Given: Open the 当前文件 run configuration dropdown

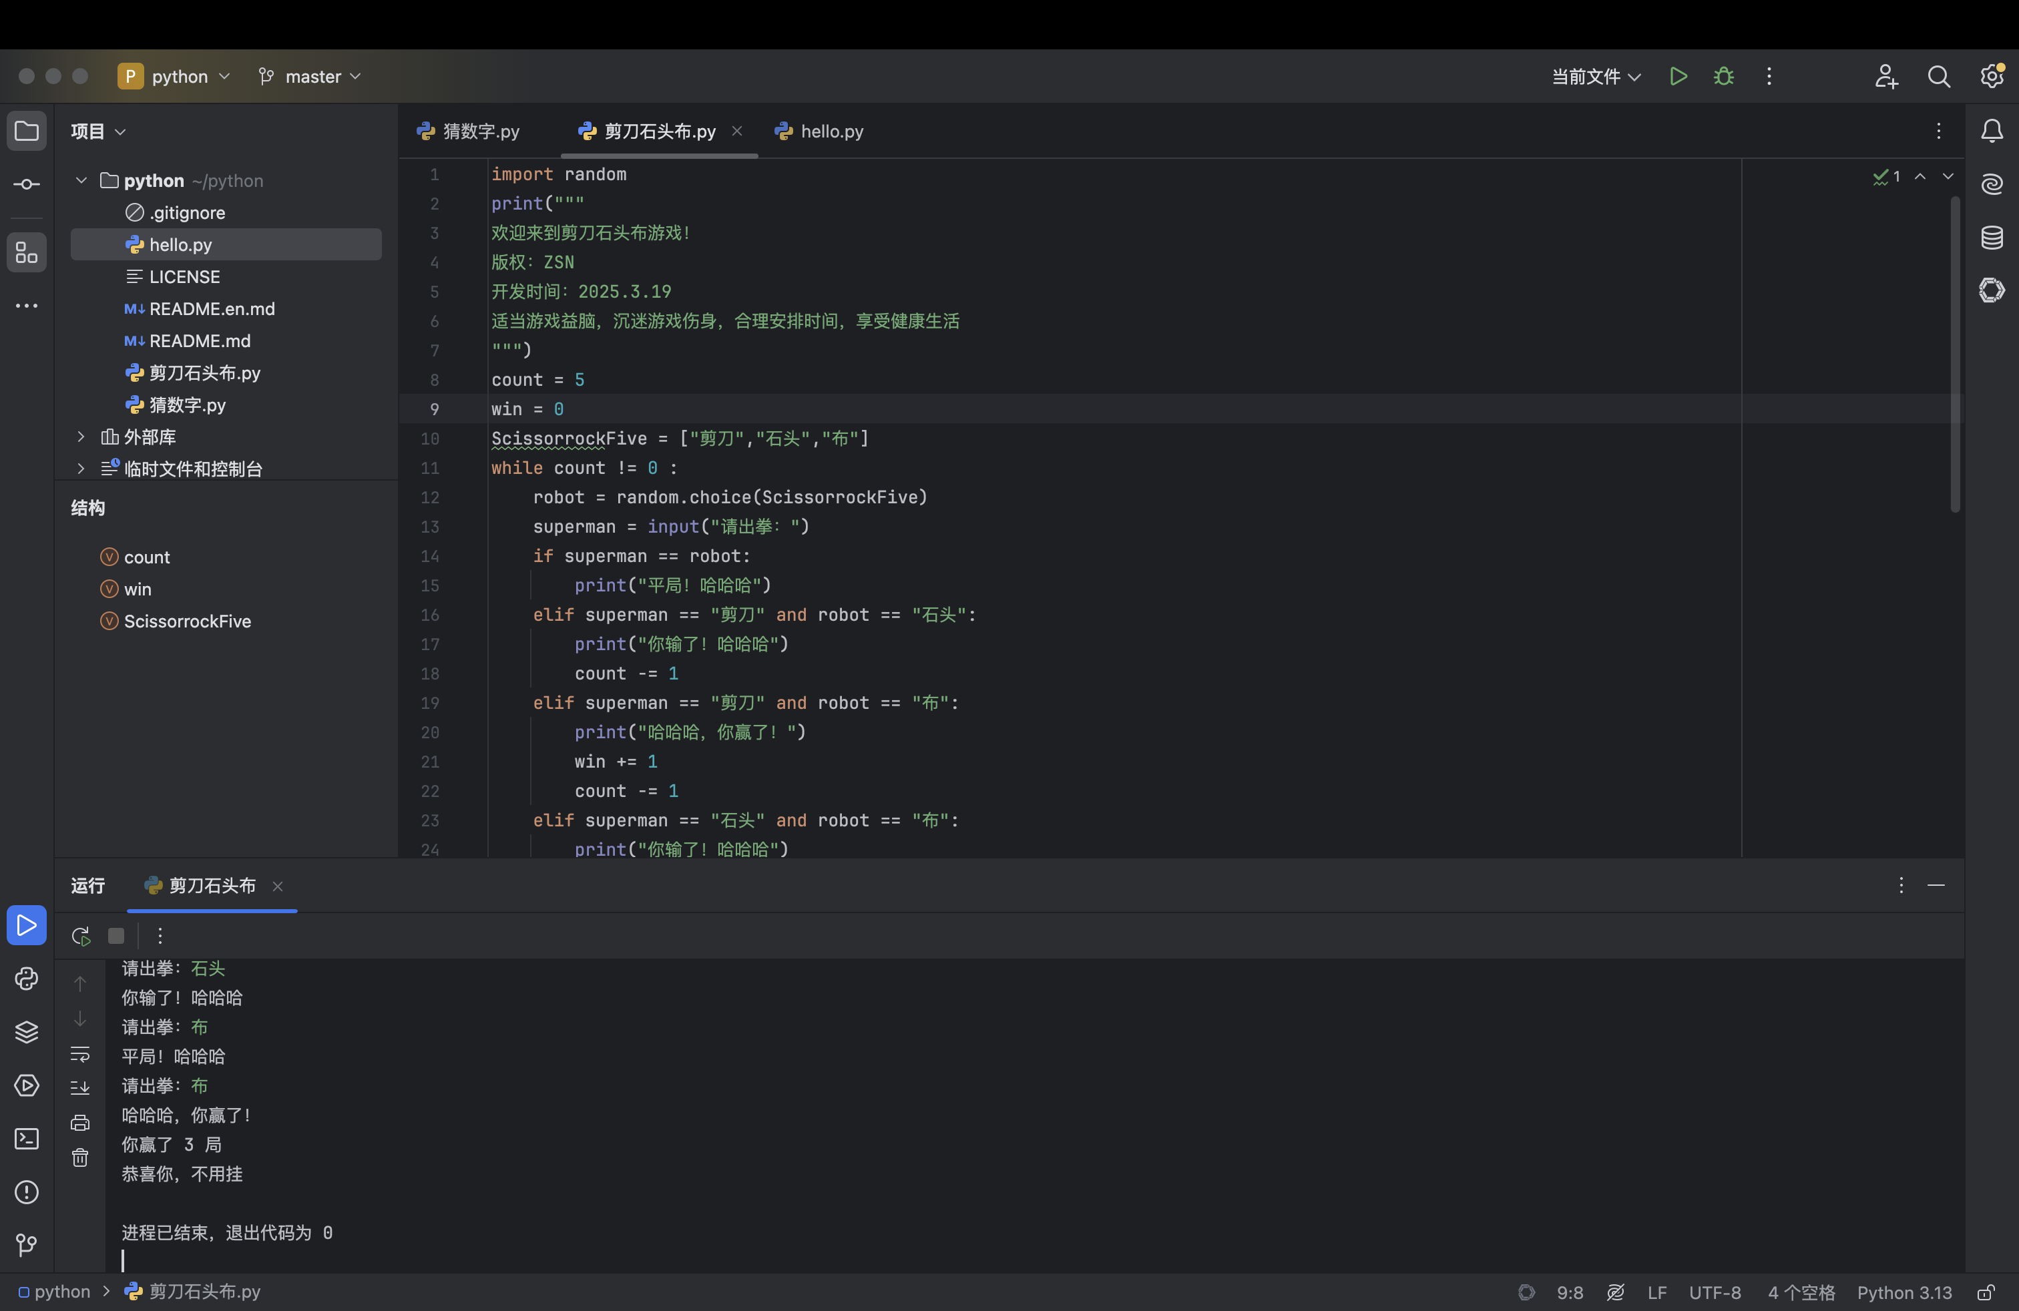Looking at the screenshot, I should [1595, 76].
